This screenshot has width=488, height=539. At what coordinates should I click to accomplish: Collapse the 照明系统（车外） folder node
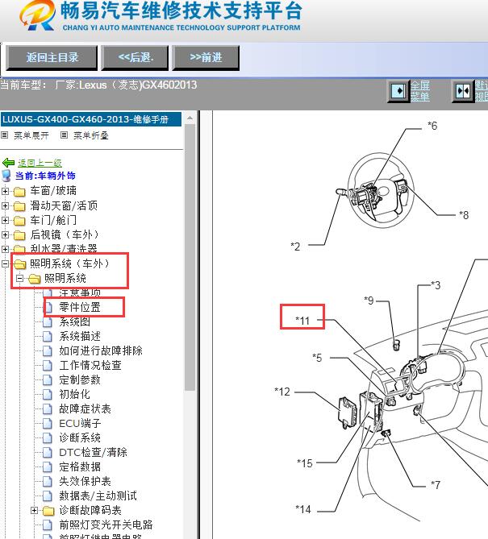pos(5,263)
